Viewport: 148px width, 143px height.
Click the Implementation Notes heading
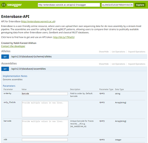15,76
